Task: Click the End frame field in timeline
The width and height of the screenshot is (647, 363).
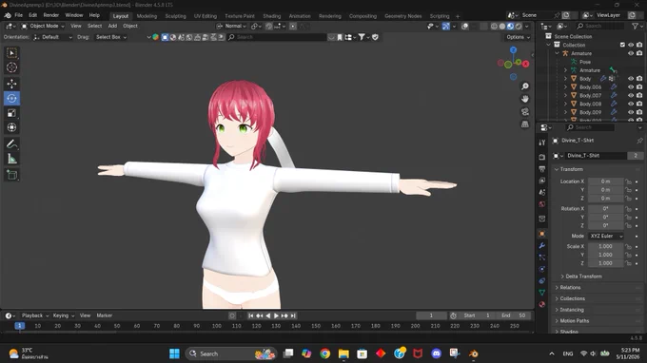Action: point(513,315)
